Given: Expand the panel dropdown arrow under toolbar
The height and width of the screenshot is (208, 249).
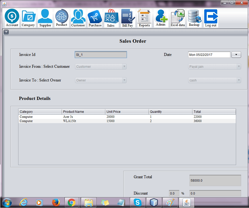Looking at the screenshot, I should pyautogui.click(x=6, y=32).
